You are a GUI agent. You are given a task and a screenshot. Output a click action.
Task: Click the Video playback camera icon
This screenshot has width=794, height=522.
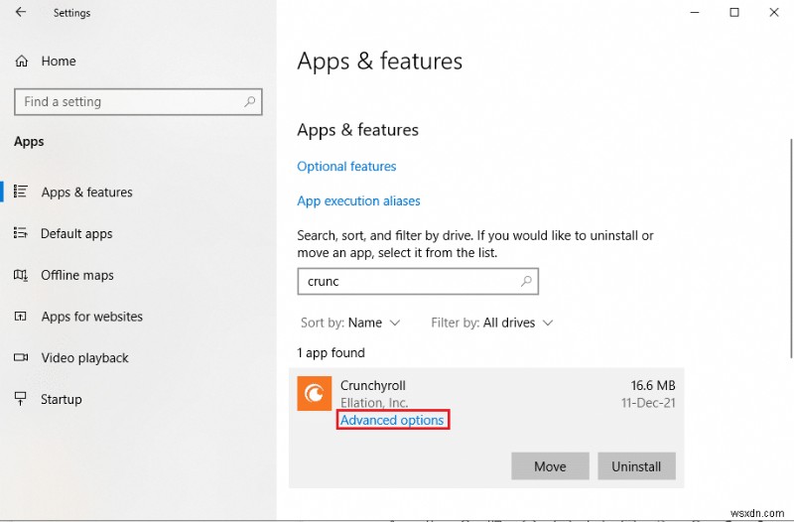[x=20, y=357]
